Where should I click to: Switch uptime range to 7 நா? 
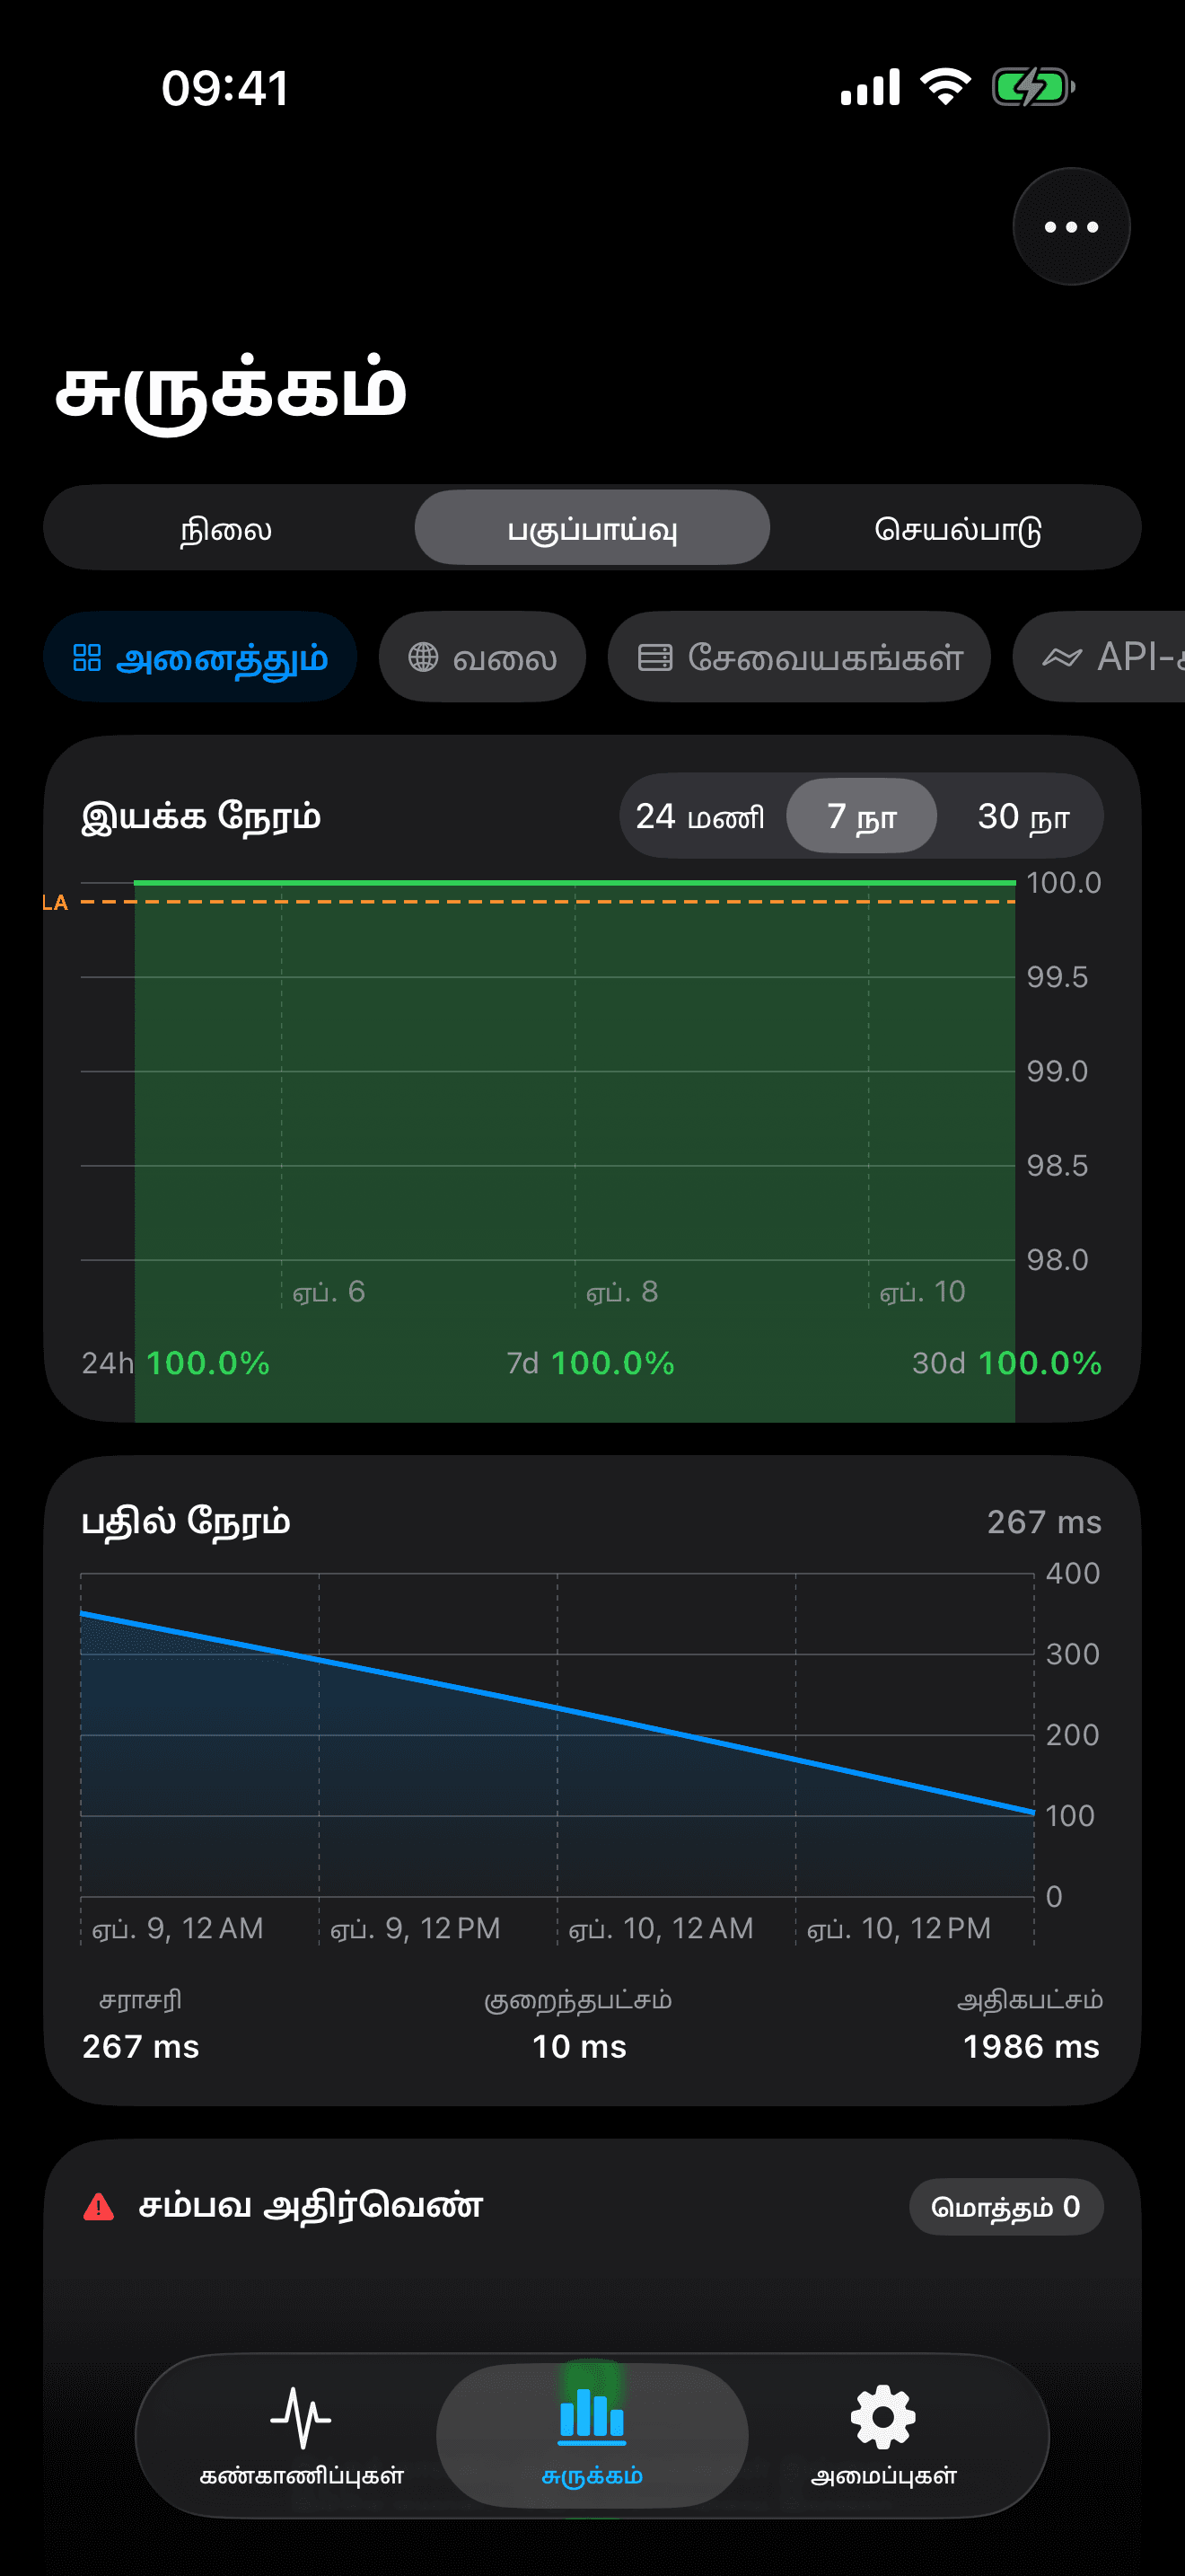click(861, 816)
